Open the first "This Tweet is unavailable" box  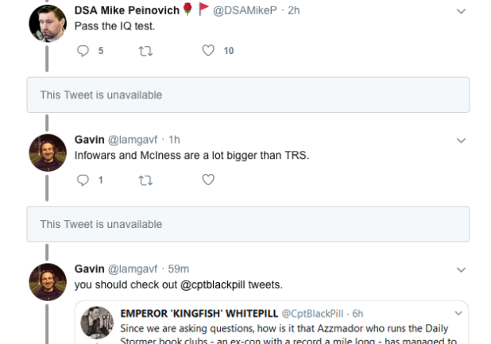click(248, 95)
